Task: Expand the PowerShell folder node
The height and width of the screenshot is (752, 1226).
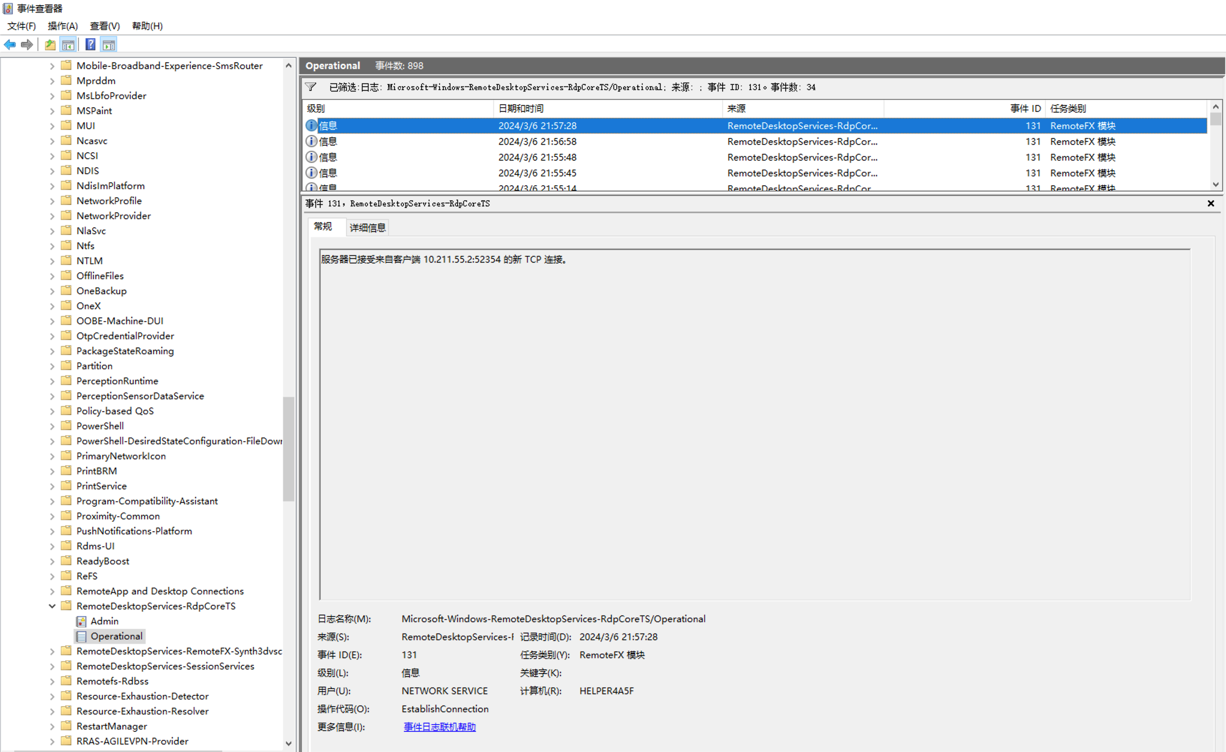Action: pyautogui.click(x=52, y=426)
